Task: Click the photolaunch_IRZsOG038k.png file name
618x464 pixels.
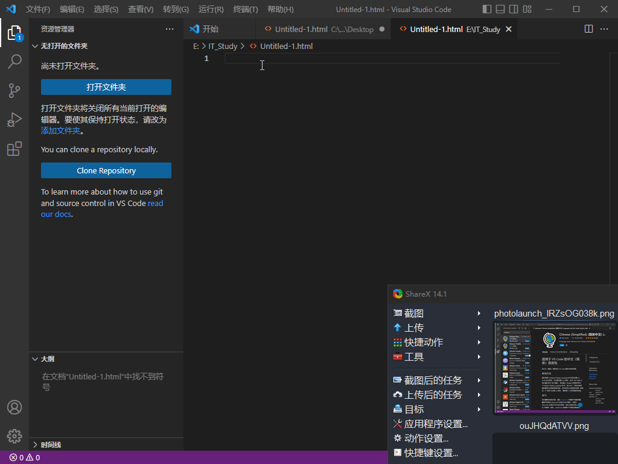Action: coord(554,314)
